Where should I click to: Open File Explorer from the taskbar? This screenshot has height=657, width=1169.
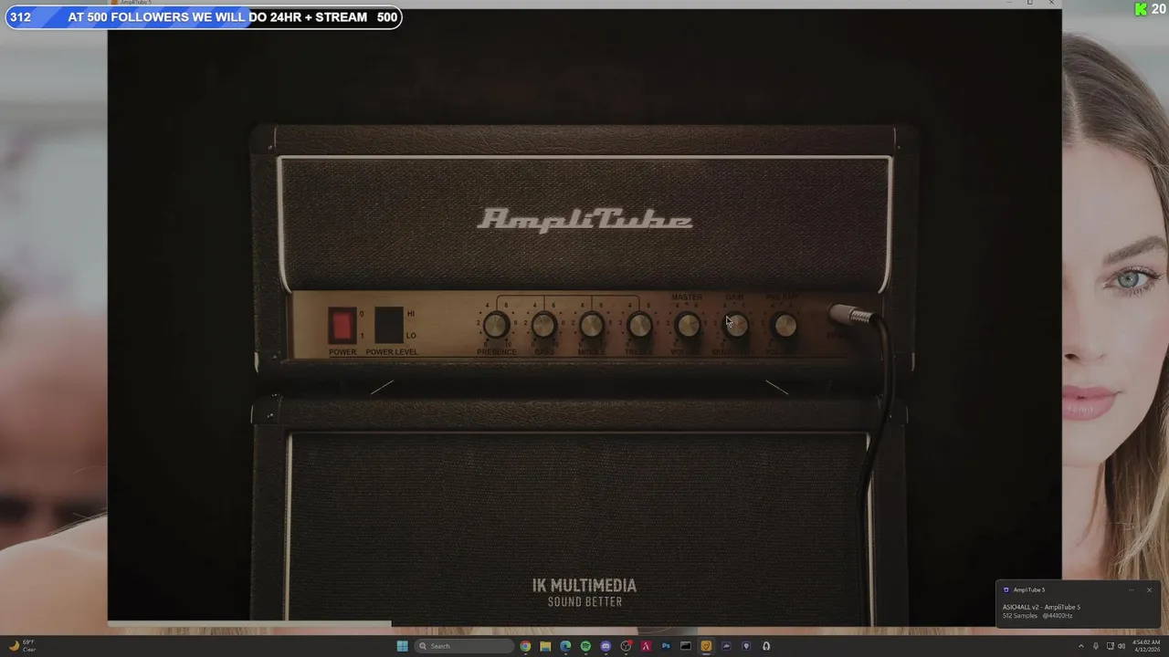coord(545,646)
